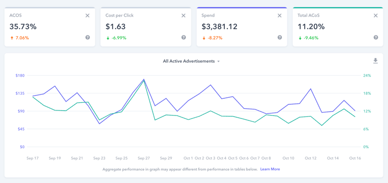The image size is (388, 183).
Task: Click the Sep 27 peak on chart
Action: 144,79
